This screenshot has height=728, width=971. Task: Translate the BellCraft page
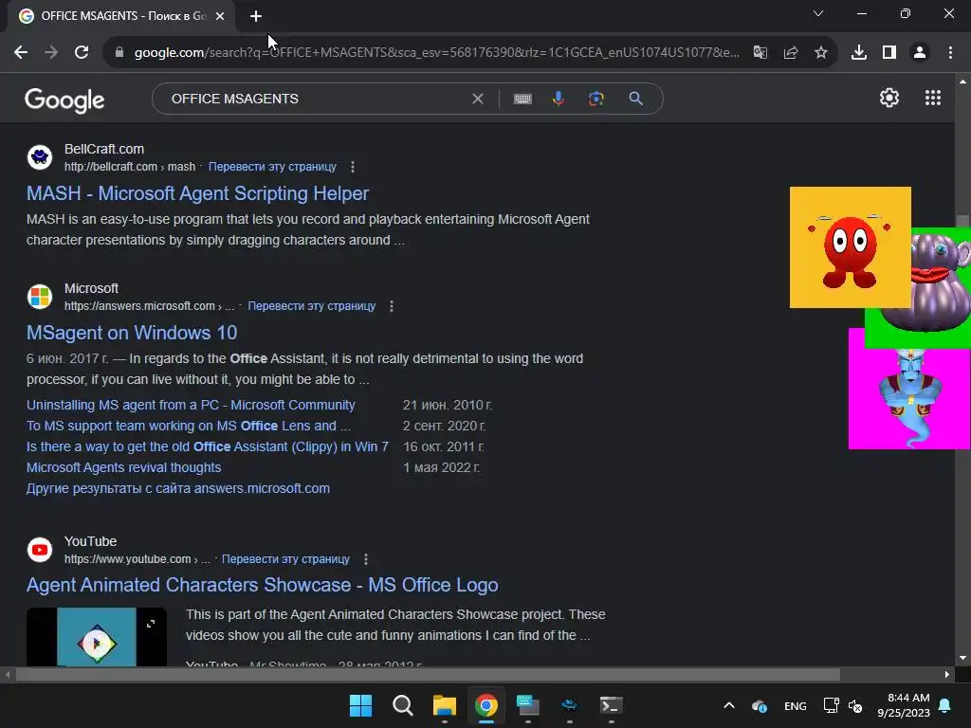(272, 167)
